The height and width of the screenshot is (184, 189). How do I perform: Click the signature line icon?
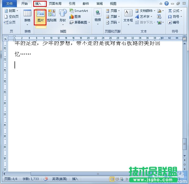[159, 11]
